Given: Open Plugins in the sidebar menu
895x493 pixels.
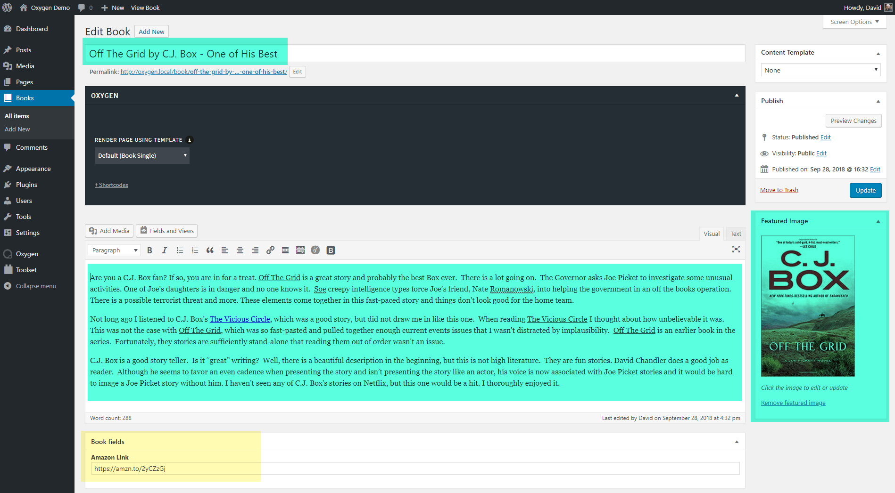Looking at the screenshot, I should (x=26, y=185).
